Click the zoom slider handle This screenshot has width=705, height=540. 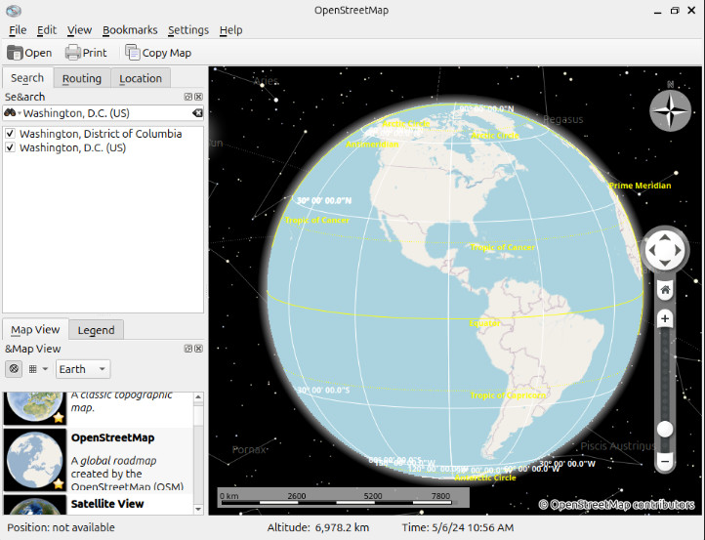[665, 429]
